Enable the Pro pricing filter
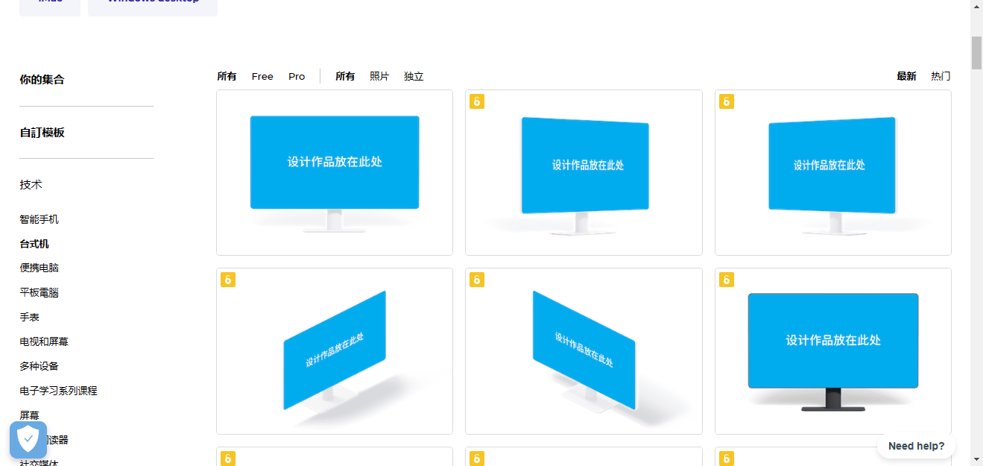Screen dimensions: 983x466 pos(296,76)
